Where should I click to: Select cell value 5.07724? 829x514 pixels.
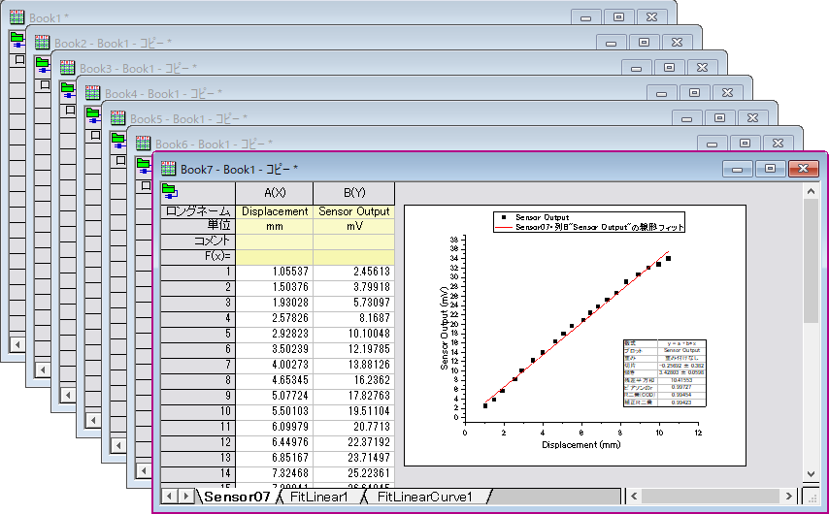pos(275,396)
